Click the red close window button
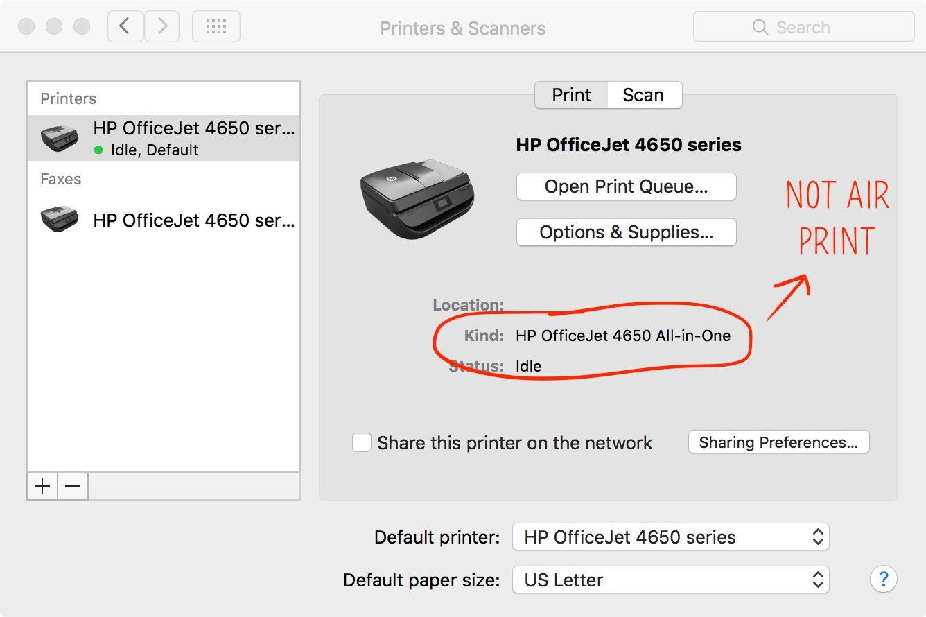The width and height of the screenshot is (926, 617). click(26, 27)
